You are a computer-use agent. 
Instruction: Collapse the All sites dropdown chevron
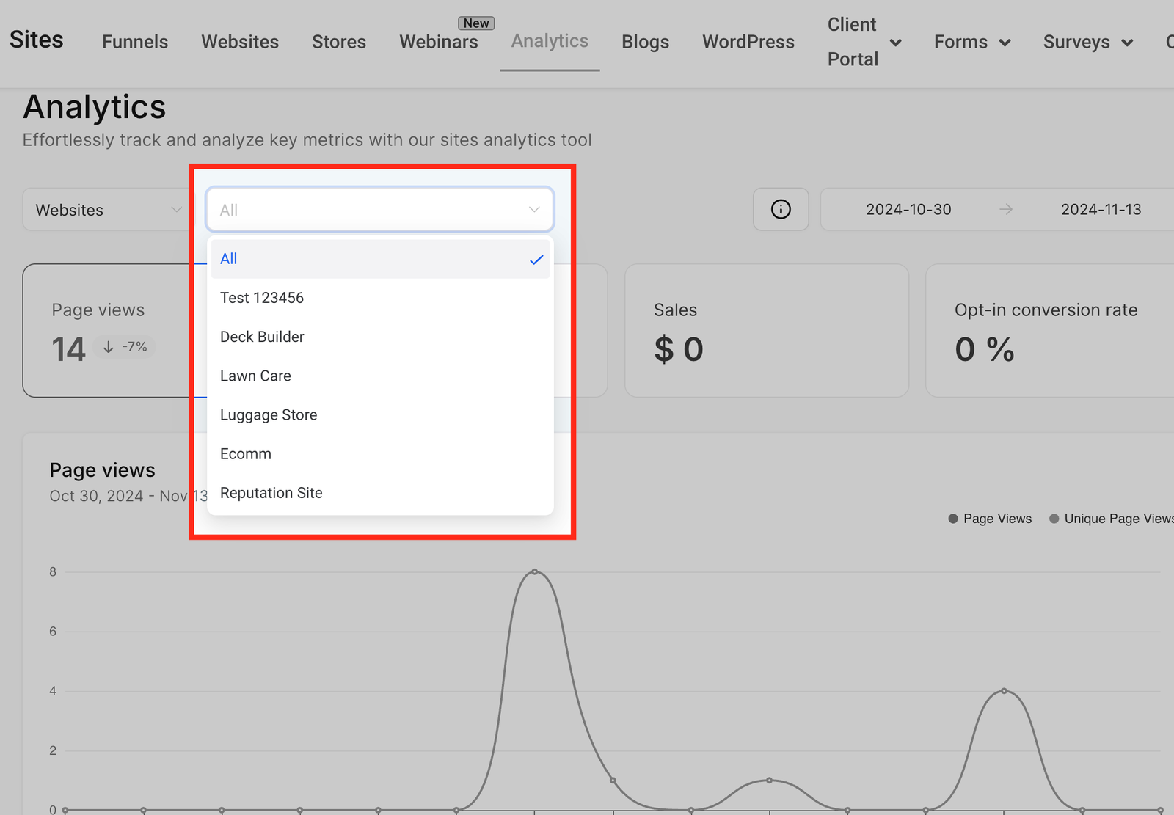(534, 210)
